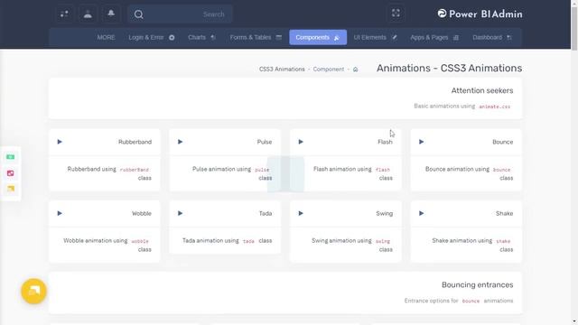
Task: Click the scrollbar down arrow
Action: [x=574, y=321]
